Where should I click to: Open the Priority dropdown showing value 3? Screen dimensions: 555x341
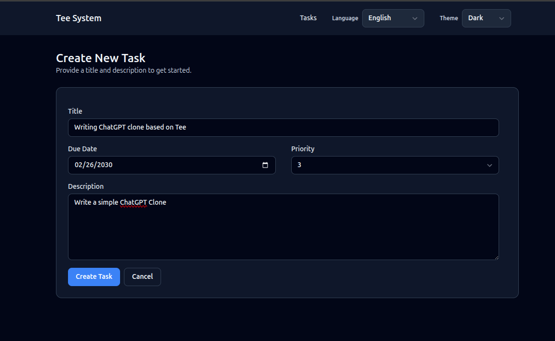pyautogui.click(x=395, y=165)
